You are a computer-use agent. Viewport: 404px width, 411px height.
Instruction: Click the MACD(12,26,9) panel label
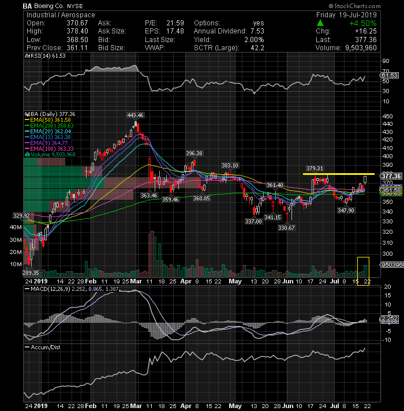click(x=74, y=289)
